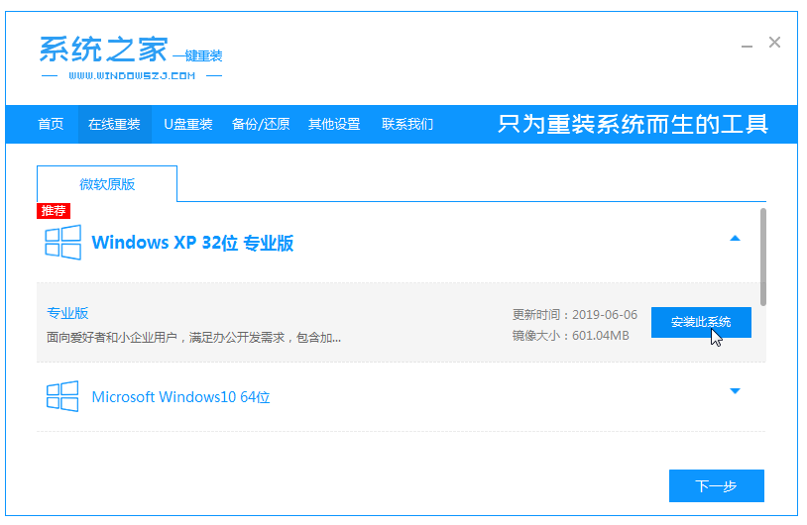The width and height of the screenshot is (807, 525).
Task: Click the 安装此系统 button
Action: [701, 322]
